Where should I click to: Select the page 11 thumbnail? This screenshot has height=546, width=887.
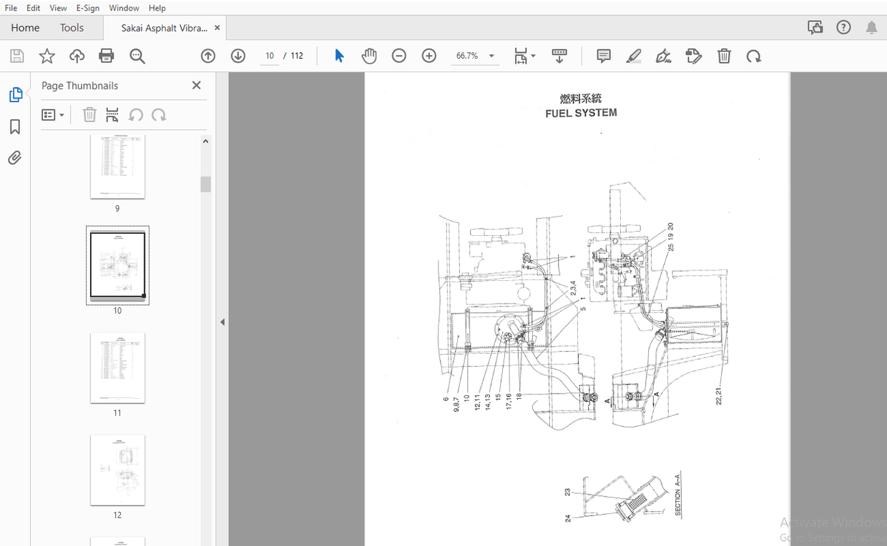click(x=117, y=368)
